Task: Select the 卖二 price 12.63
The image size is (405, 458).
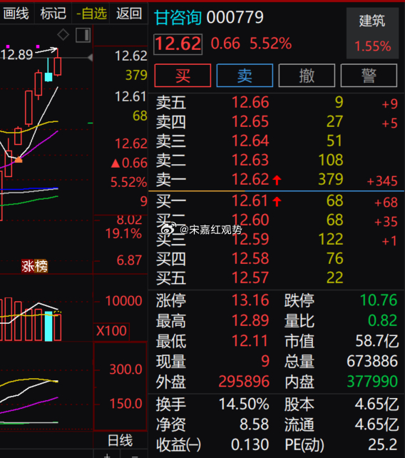Action: (x=250, y=160)
